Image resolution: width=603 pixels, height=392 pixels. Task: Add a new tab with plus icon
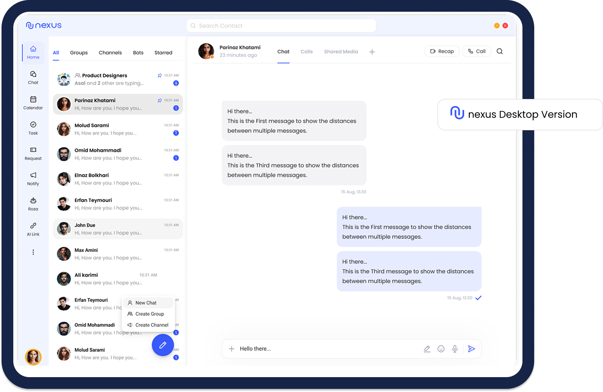coord(372,52)
